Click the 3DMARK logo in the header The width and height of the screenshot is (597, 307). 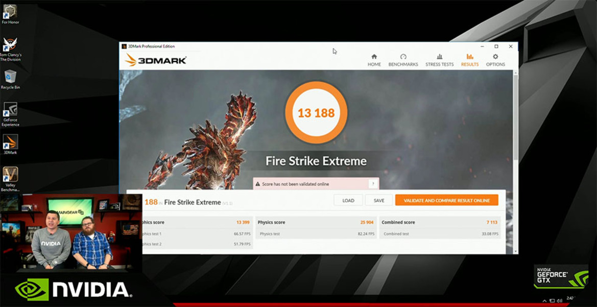155,60
